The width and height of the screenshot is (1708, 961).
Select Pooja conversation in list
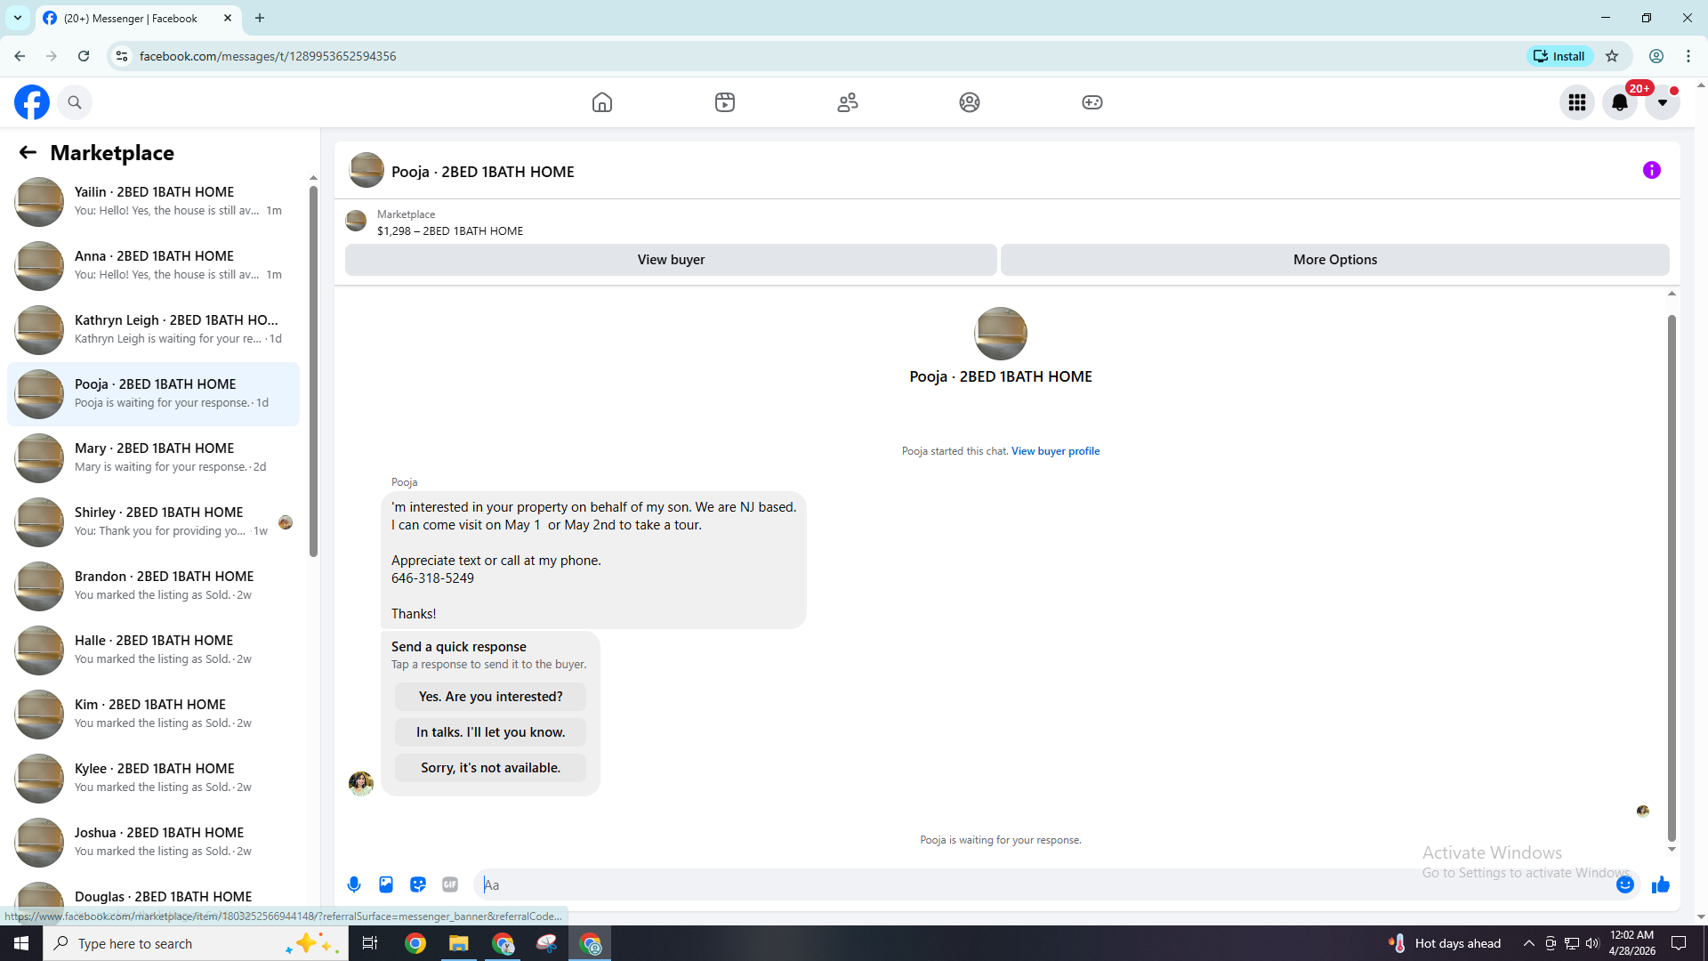(154, 393)
